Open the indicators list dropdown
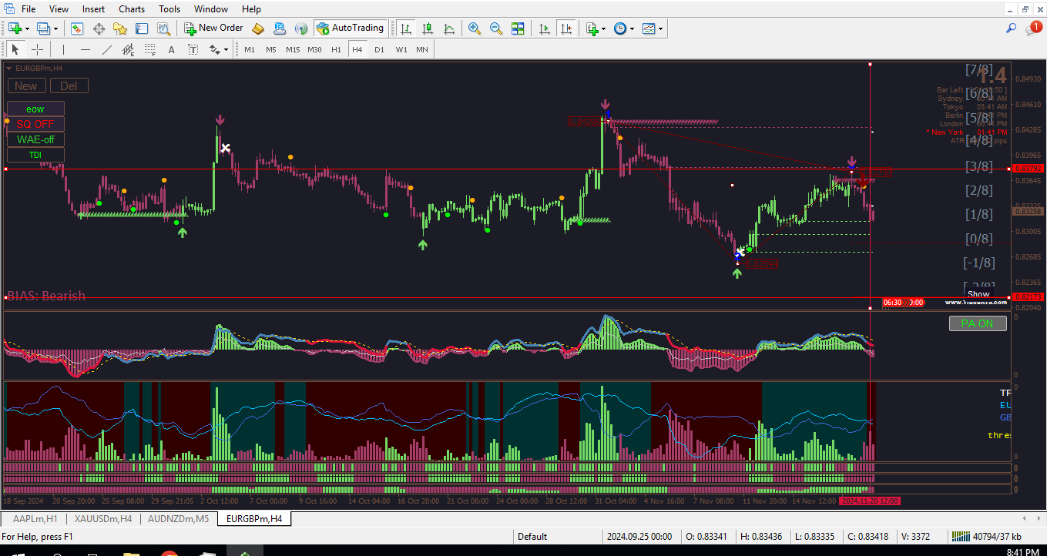Viewport: 1047px width, 556px height. [603, 28]
